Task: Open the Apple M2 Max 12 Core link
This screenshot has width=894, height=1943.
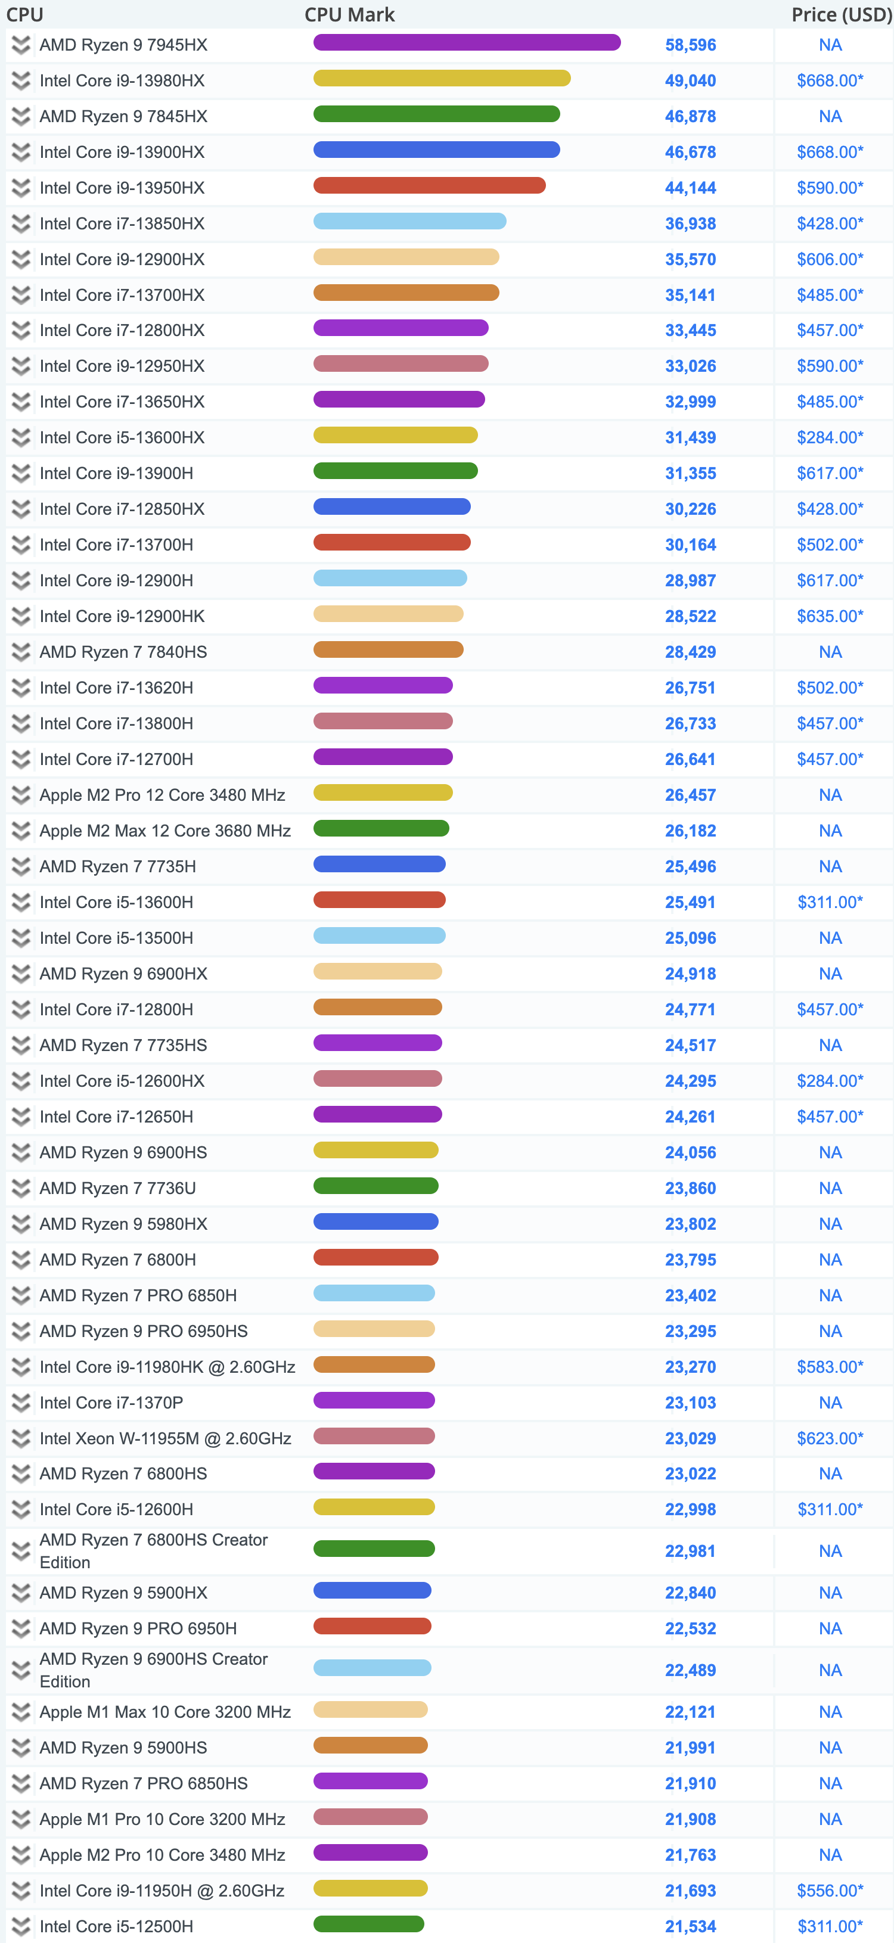Action: (x=165, y=831)
